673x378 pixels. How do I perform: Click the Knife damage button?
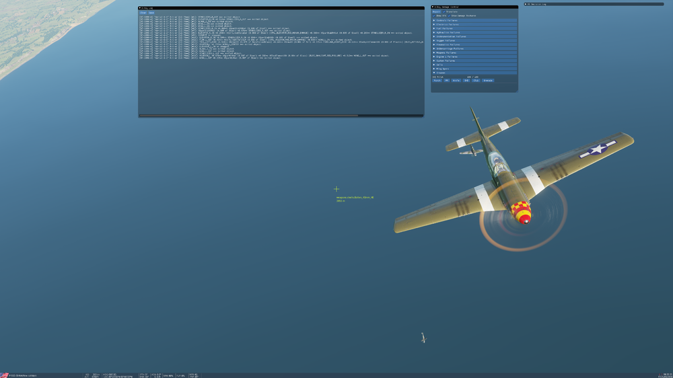[x=456, y=80]
